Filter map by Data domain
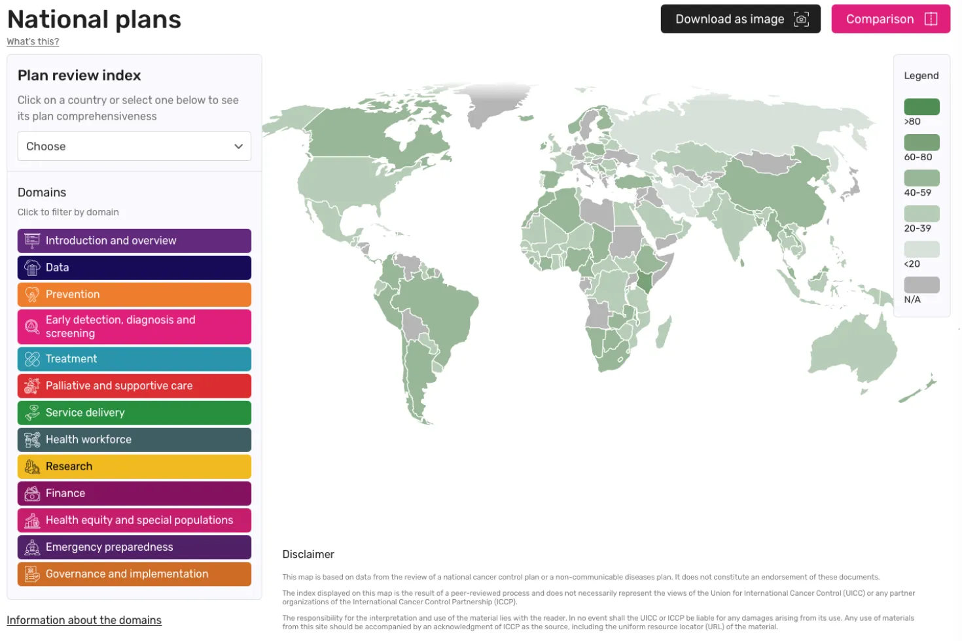Screen dimensions: 962x641 pyautogui.click(x=134, y=268)
